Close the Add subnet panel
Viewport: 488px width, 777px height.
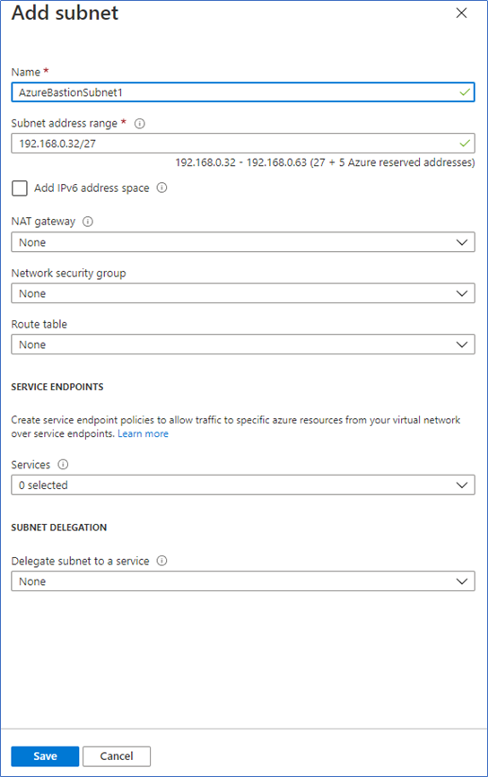pyautogui.click(x=461, y=13)
